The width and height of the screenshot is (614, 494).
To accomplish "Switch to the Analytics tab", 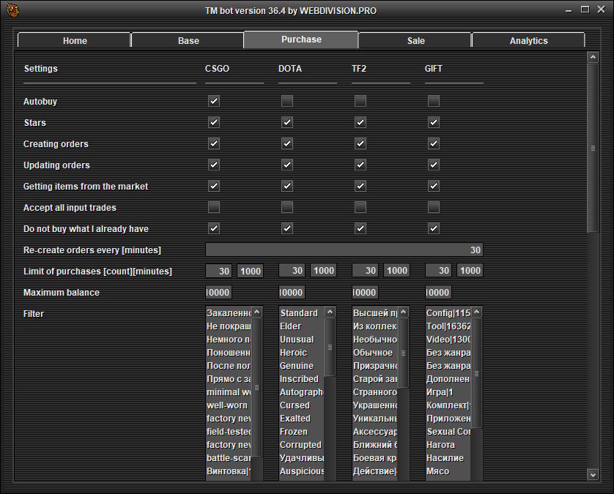I will click(x=528, y=41).
